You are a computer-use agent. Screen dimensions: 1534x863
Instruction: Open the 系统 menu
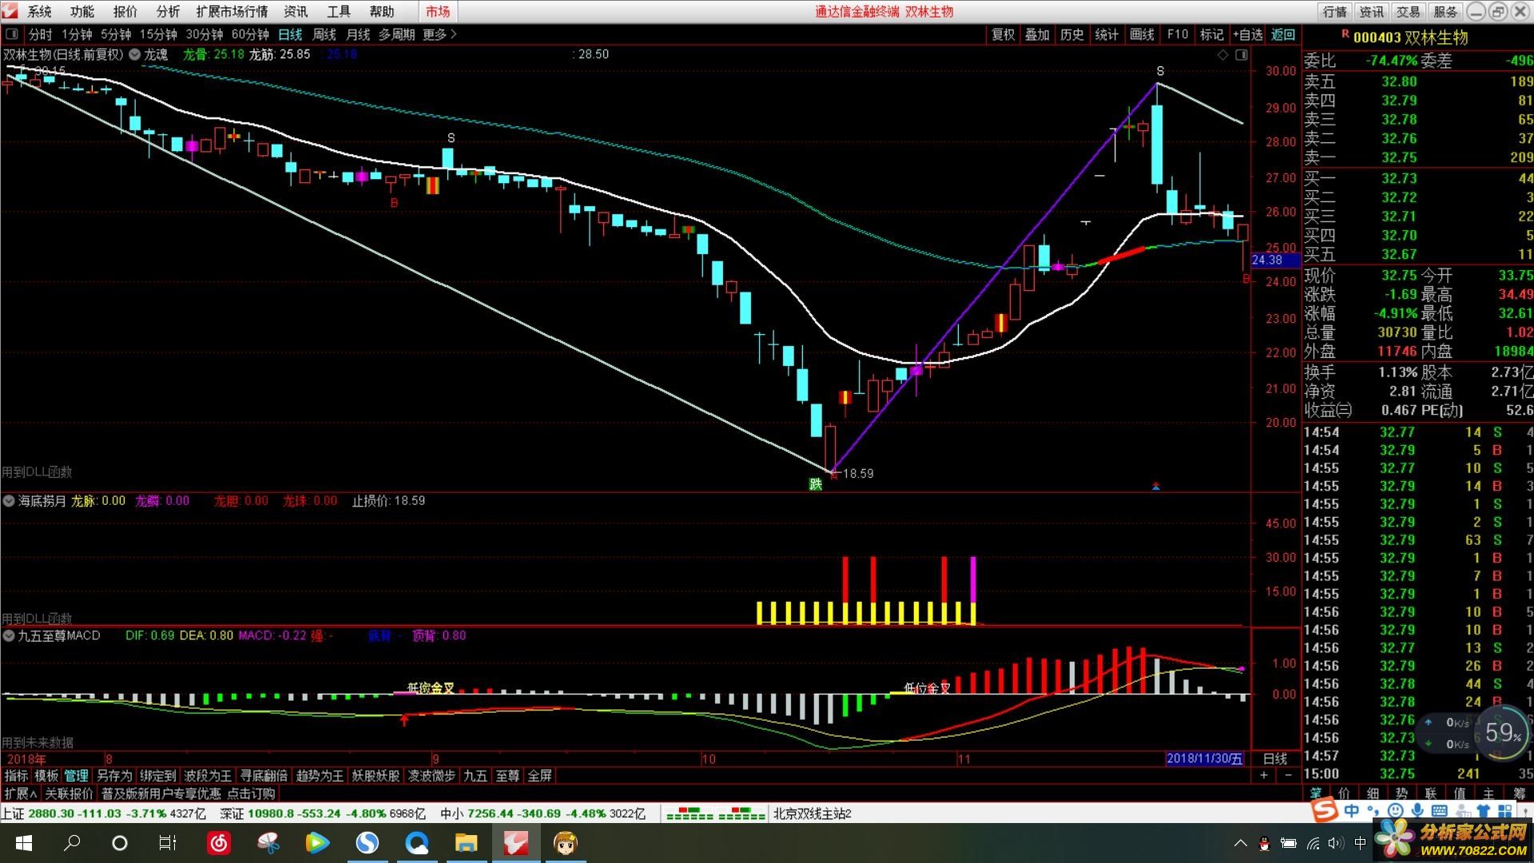pos(39,11)
